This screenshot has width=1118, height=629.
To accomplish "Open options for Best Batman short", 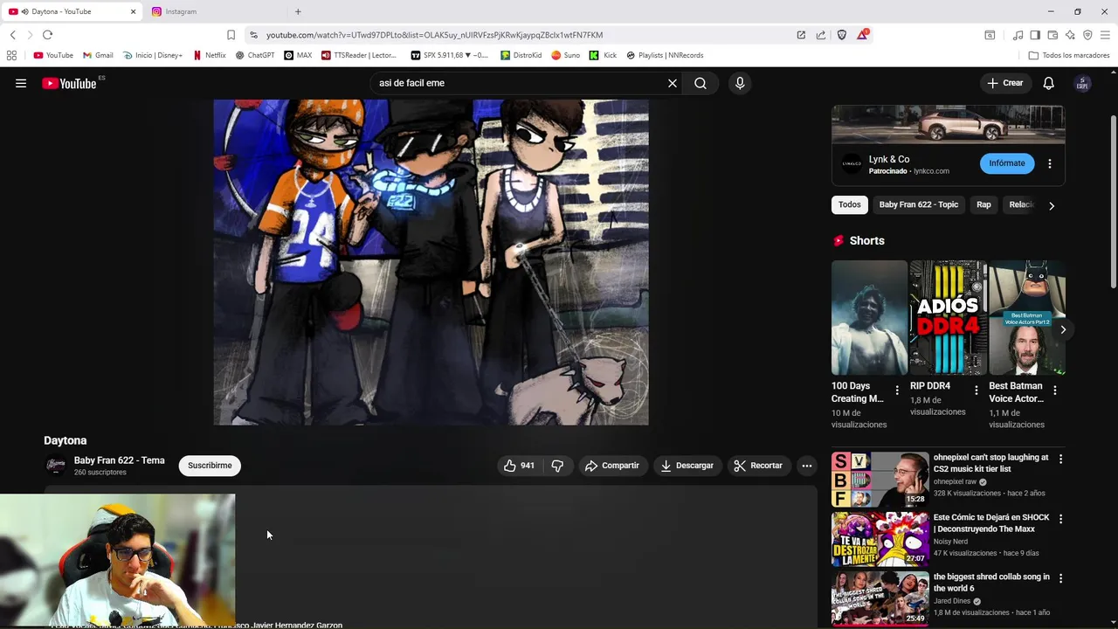I will [1055, 391].
